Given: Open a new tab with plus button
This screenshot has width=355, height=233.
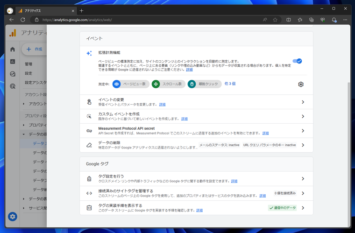Looking at the screenshot, I should tap(81, 11).
